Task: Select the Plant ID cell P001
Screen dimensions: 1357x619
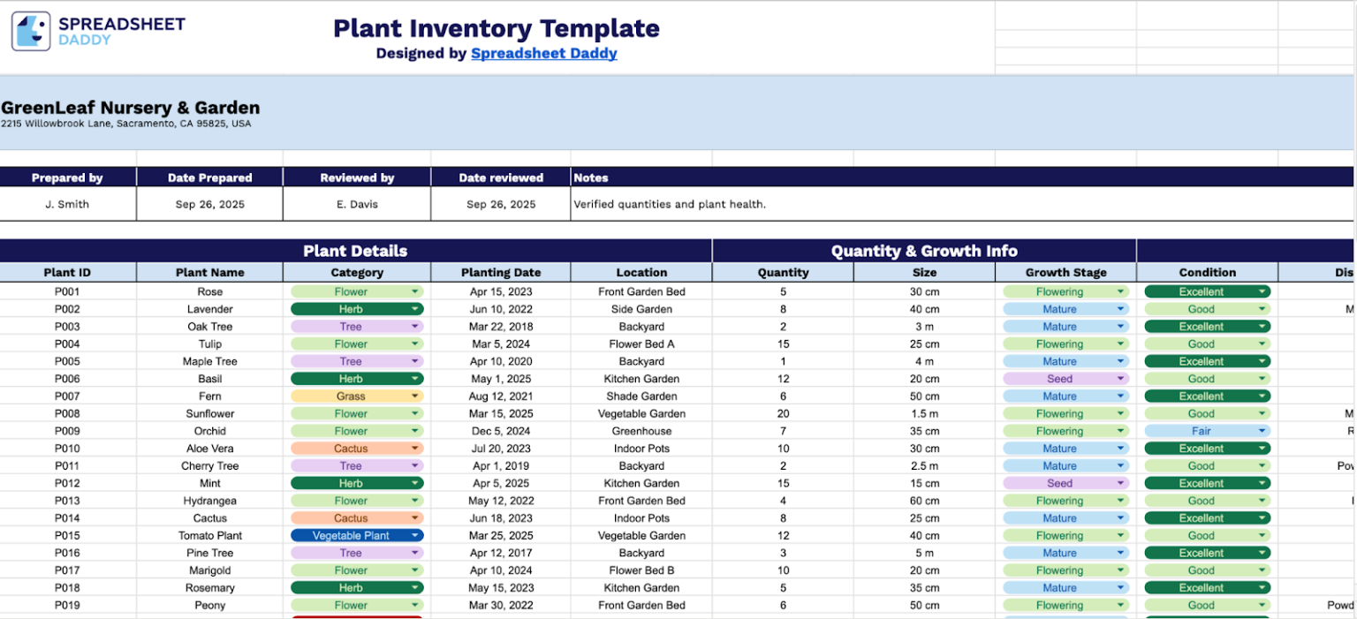Action: tap(67, 291)
